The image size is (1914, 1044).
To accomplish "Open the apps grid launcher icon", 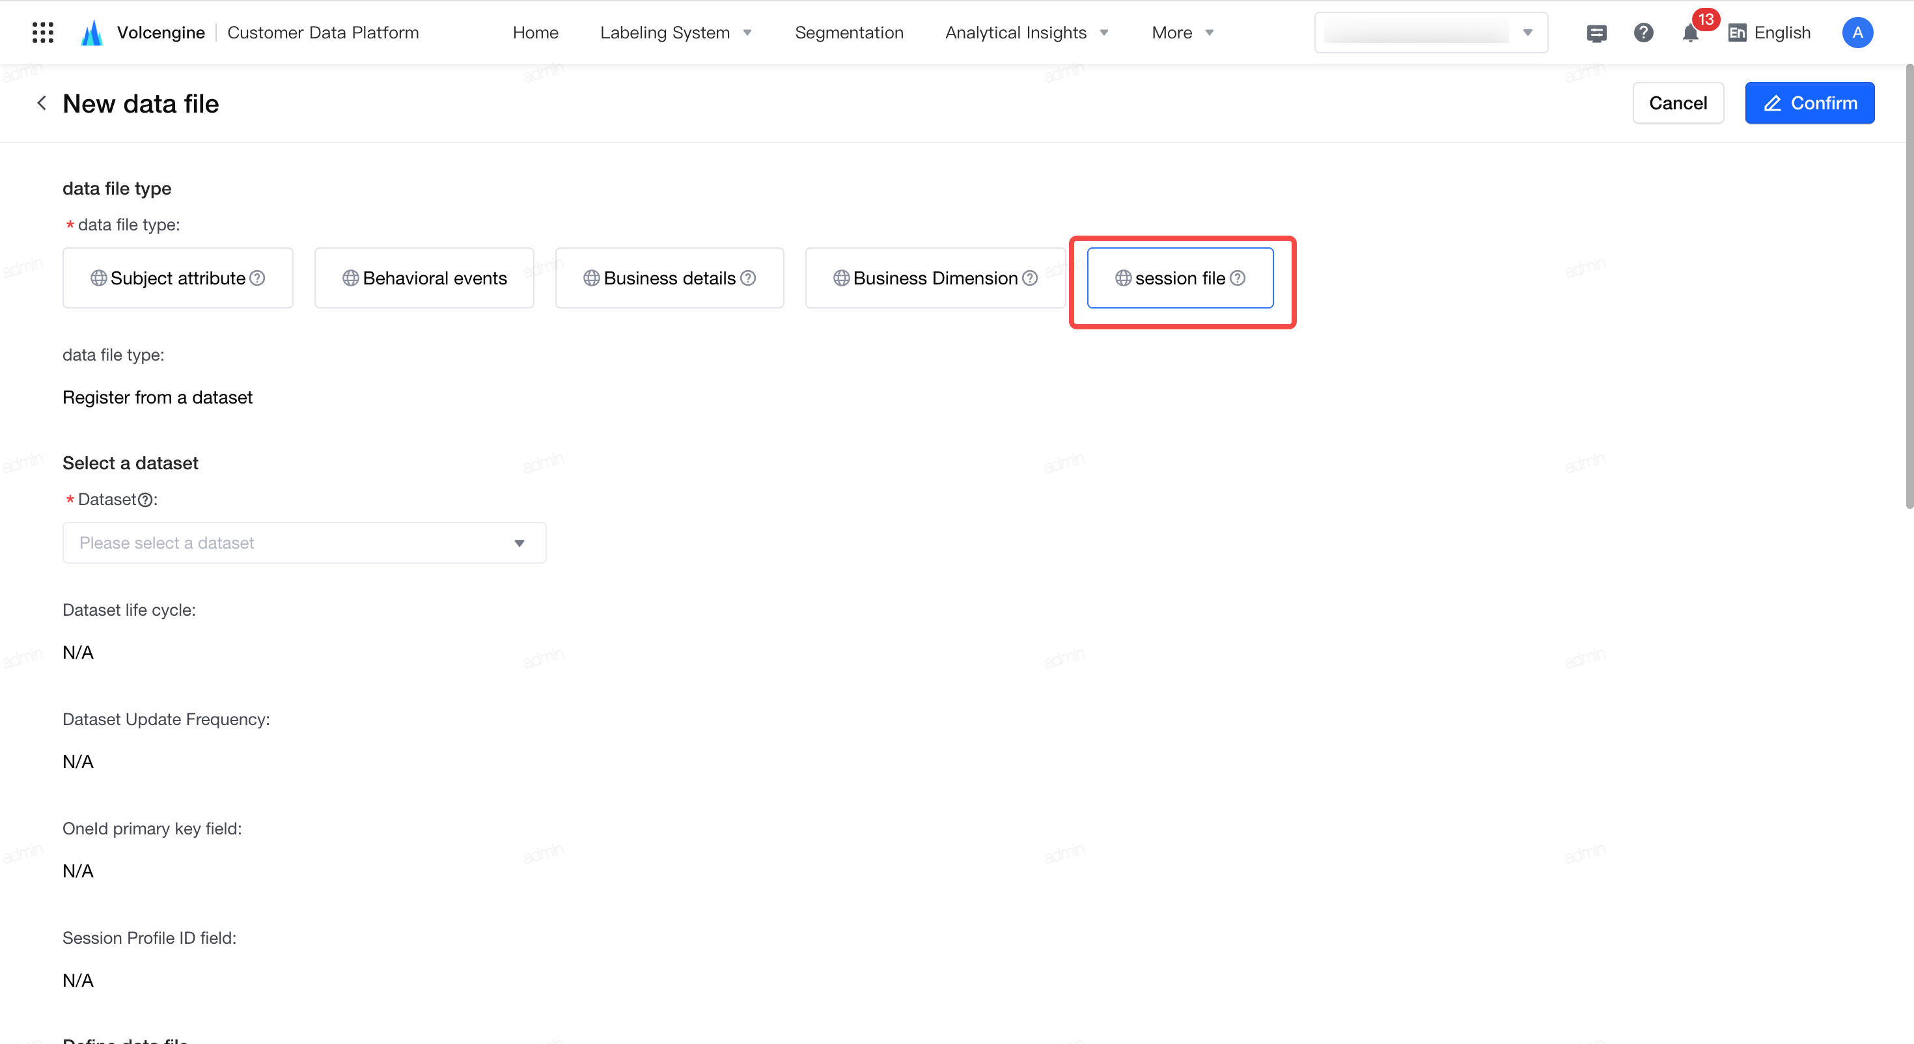I will 43,33.
